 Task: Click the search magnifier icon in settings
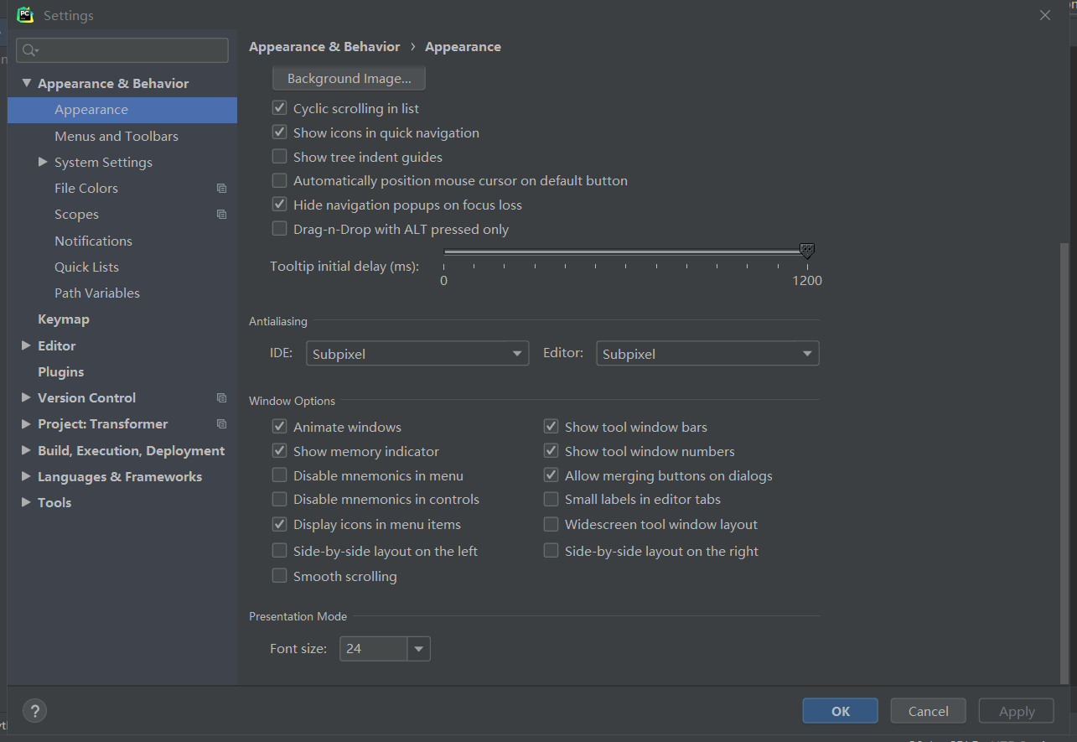pyautogui.click(x=30, y=50)
